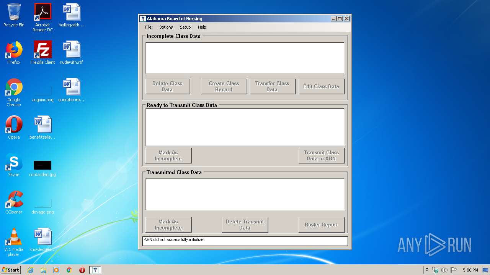Screen dimensions: 490x275
Task: Click inside the Incomplete Class Data list
Action: pyautogui.click(x=245, y=58)
